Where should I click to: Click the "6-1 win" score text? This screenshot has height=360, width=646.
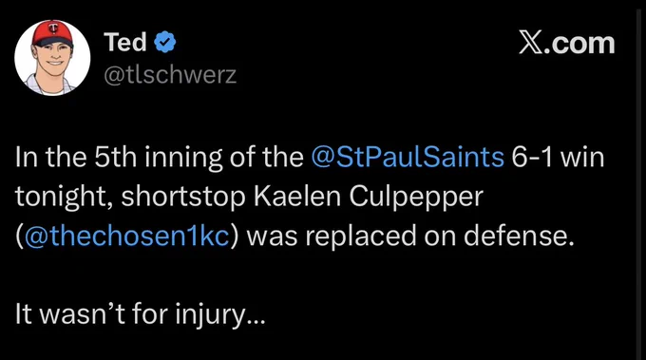tap(558, 157)
